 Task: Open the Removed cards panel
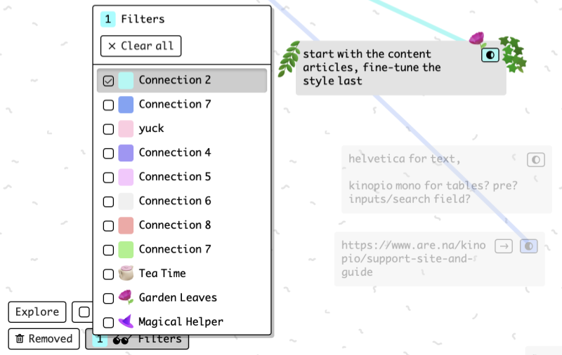(44, 339)
